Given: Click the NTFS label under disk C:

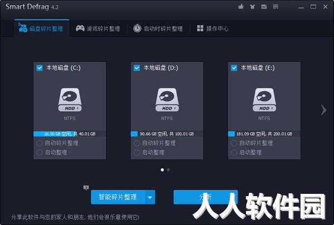Looking at the screenshot, I should click(70, 118).
